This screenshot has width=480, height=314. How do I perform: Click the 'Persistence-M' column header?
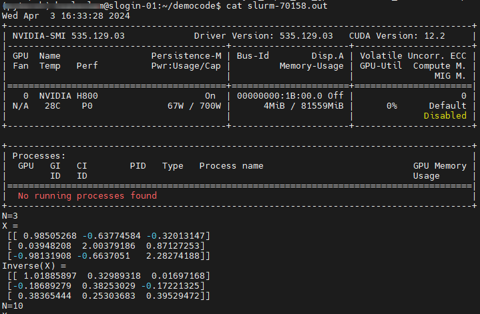click(x=186, y=56)
